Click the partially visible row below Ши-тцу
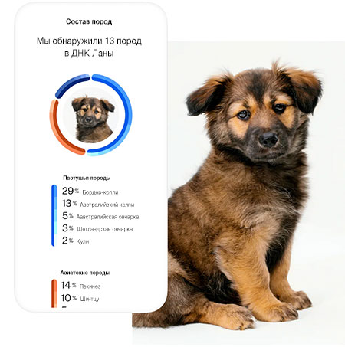Viewport: 345px width, 347px height. [64, 307]
